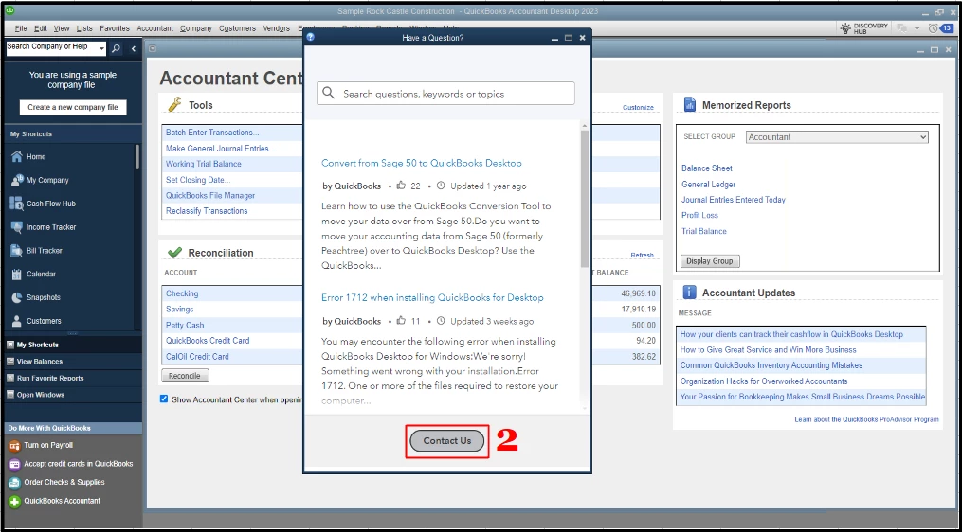Click the Run Favorite Reports icon
Viewport: 962px width, 532px height.
10,378
